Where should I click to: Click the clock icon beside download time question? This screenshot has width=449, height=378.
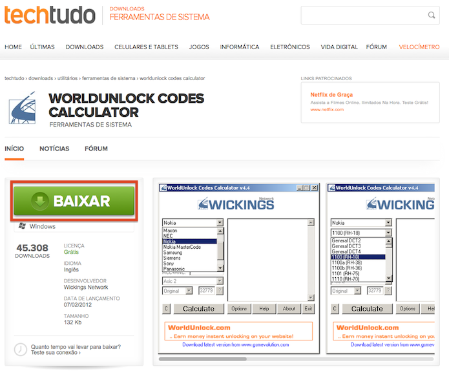21,350
